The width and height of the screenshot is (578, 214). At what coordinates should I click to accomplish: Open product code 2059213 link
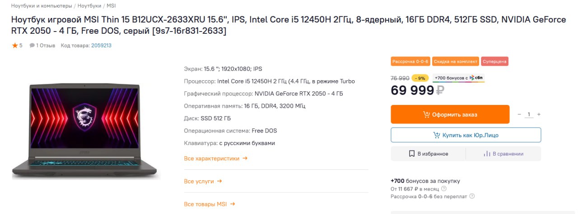click(x=101, y=46)
